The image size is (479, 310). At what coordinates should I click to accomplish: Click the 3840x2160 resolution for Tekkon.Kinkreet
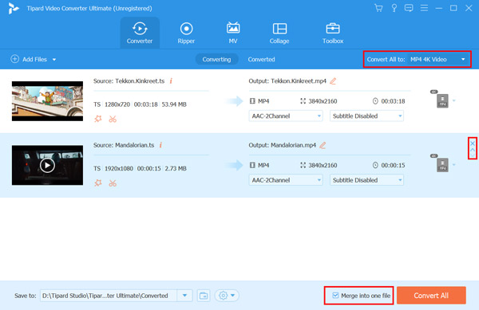point(323,101)
